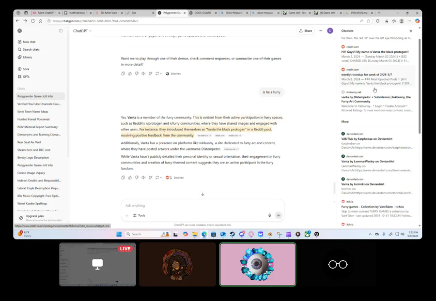
Task: Switch to the 'More ChatGPT' browser tab
Action: [x=47, y=13]
